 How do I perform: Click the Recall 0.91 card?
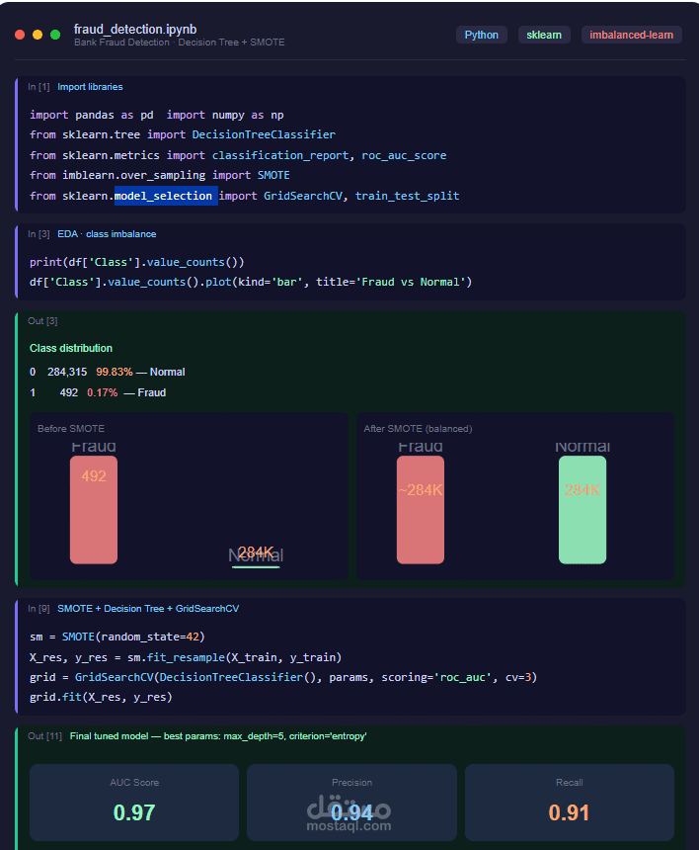[569, 803]
